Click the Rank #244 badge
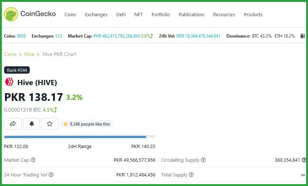 coord(17,70)
